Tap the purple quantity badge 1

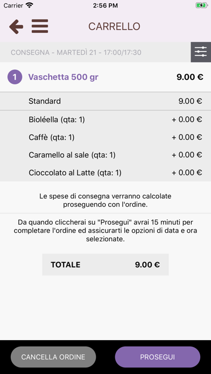(15, 77)
